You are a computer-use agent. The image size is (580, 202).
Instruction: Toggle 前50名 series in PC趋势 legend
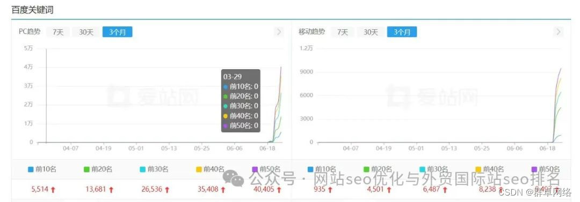tap(266, 169)
